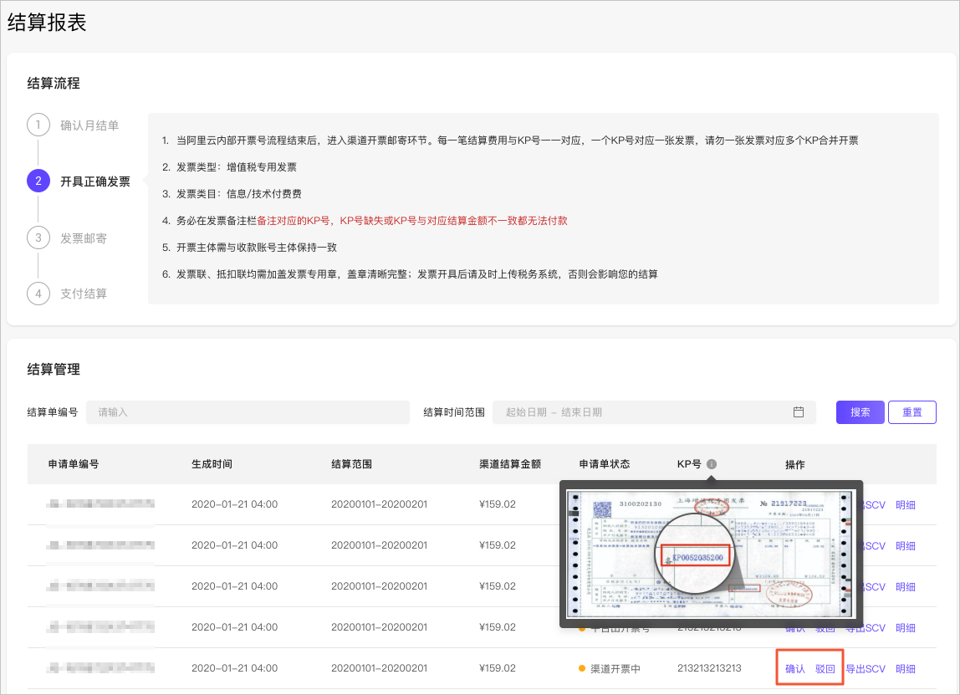Click the 申请单状态 column header

605,464
